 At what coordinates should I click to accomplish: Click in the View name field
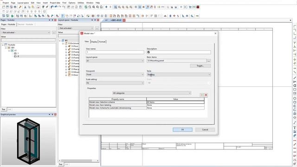coord(115,52)
